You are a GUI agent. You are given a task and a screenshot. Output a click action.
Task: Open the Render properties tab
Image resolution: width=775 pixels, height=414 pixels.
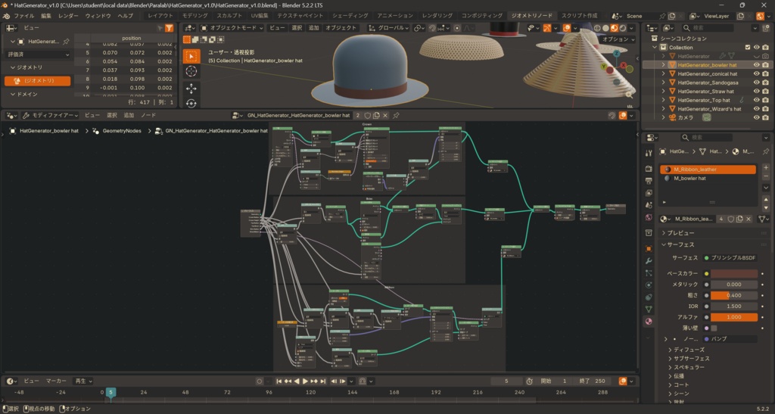(649, 169)
